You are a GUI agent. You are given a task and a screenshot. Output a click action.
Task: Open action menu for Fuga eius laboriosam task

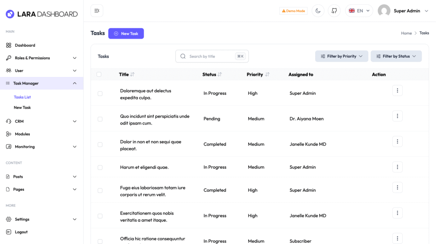pos(397,187)
